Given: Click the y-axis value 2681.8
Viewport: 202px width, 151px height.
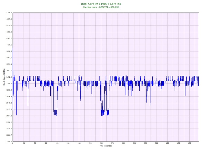Looking at the screenshot, I should [x=9, y=116].
